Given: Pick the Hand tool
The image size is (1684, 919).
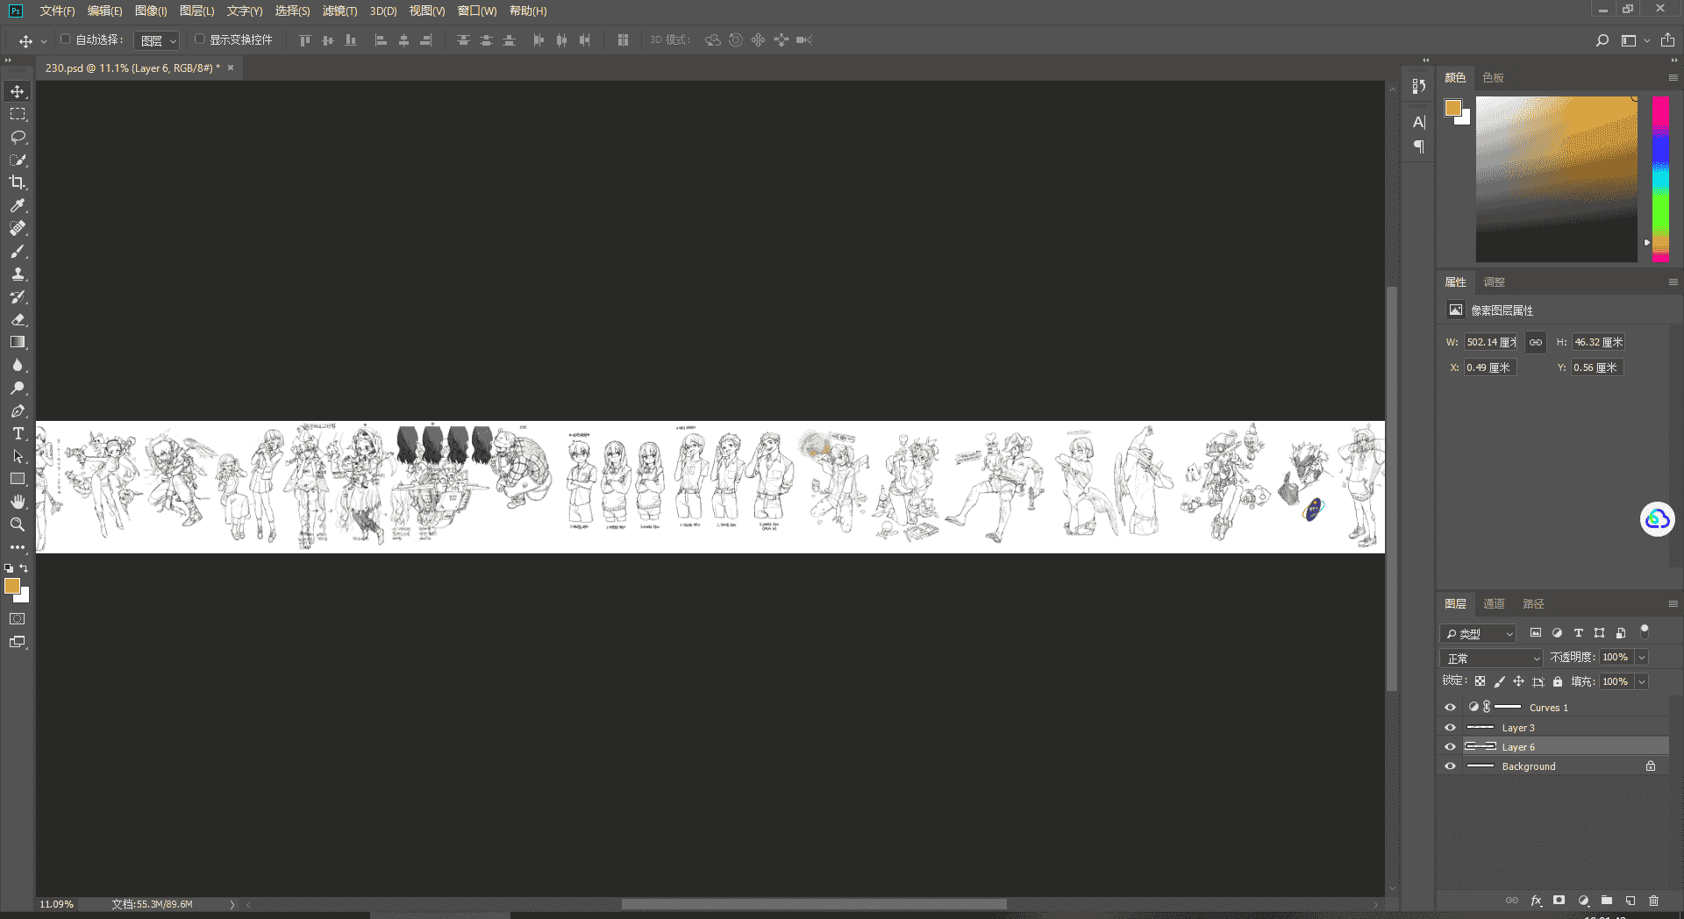Looking at the screenshot, I should pyautogui.click(x=18, y=502).
